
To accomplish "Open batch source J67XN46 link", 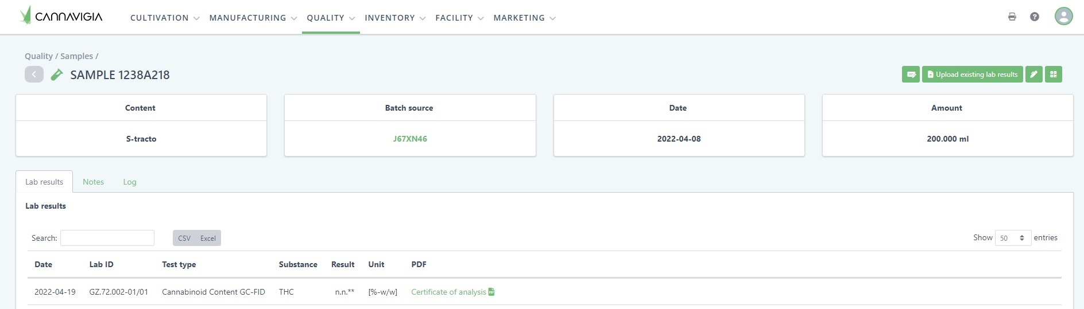I will point(410,139).
